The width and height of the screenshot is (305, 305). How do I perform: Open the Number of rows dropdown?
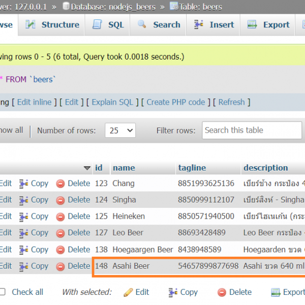pyautogui.click(x=120, y=131)
